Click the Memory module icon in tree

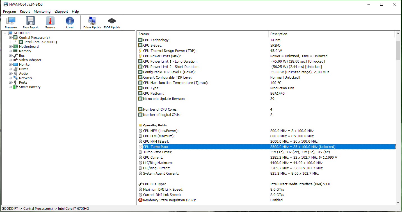point(15,51)
